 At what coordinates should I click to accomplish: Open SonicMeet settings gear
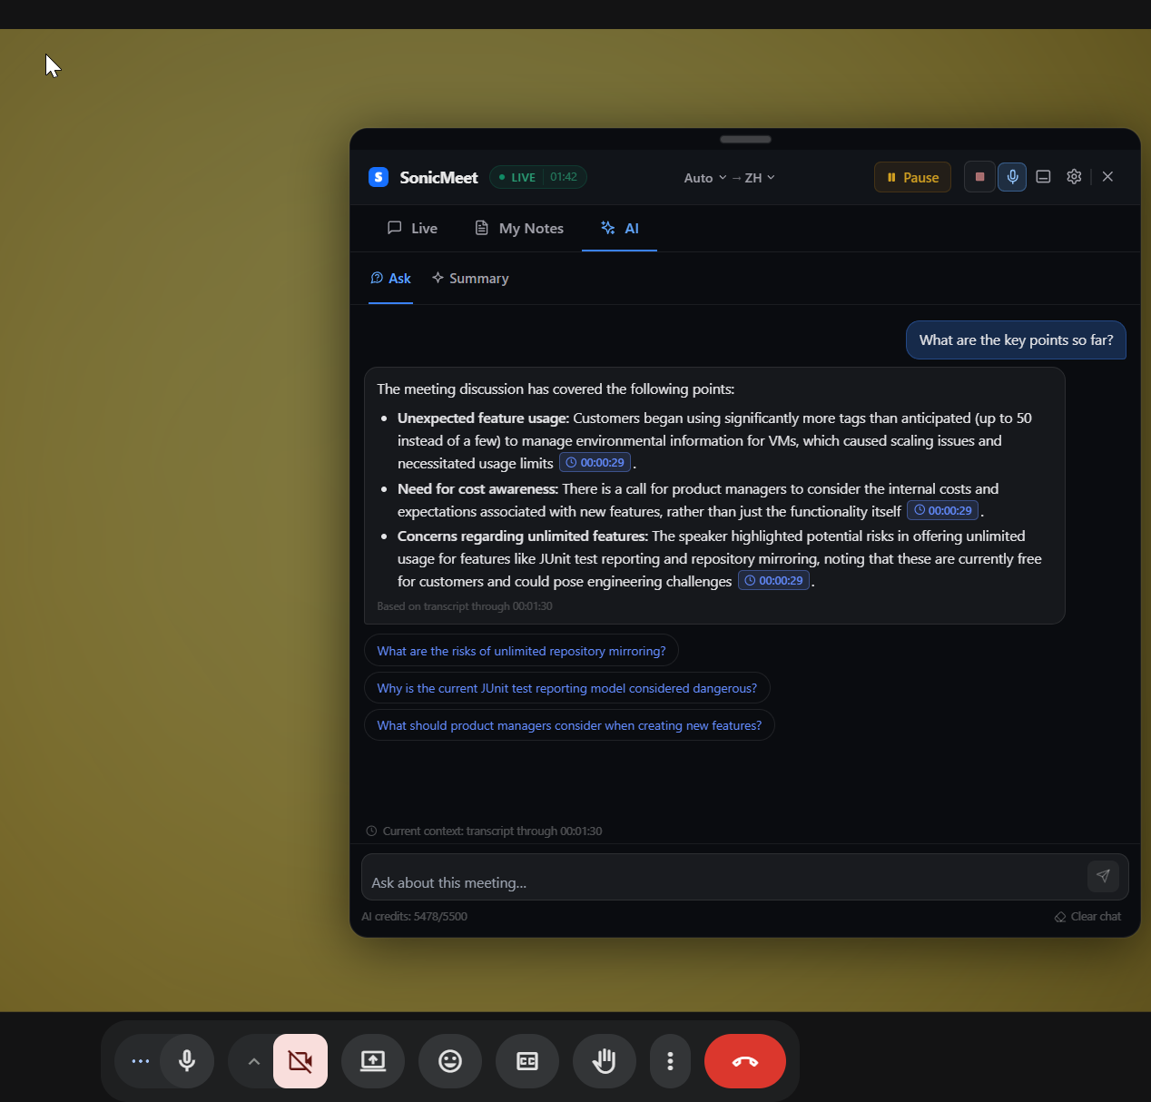[1074, 177]
